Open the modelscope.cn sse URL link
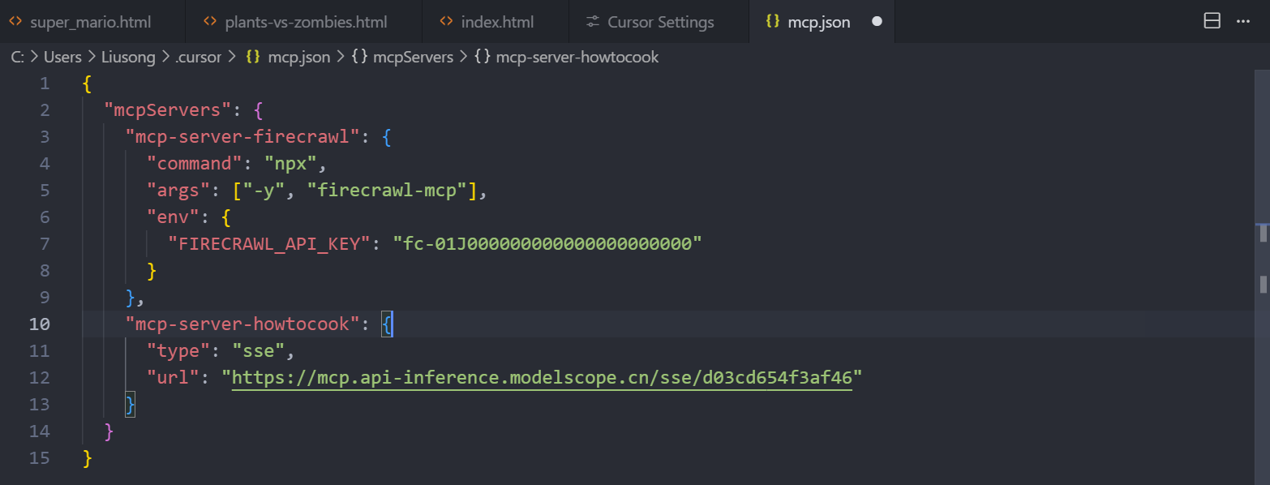The width and height of the screenshot is (1270, 485). point(542,378)
